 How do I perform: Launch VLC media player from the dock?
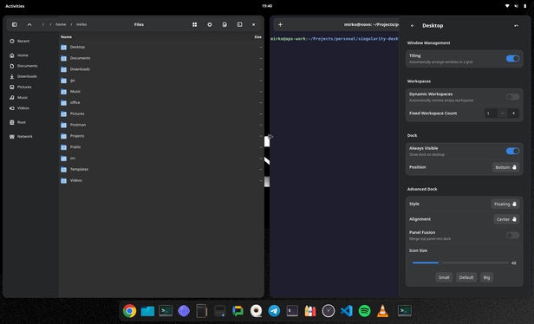[x=382, y=311]
